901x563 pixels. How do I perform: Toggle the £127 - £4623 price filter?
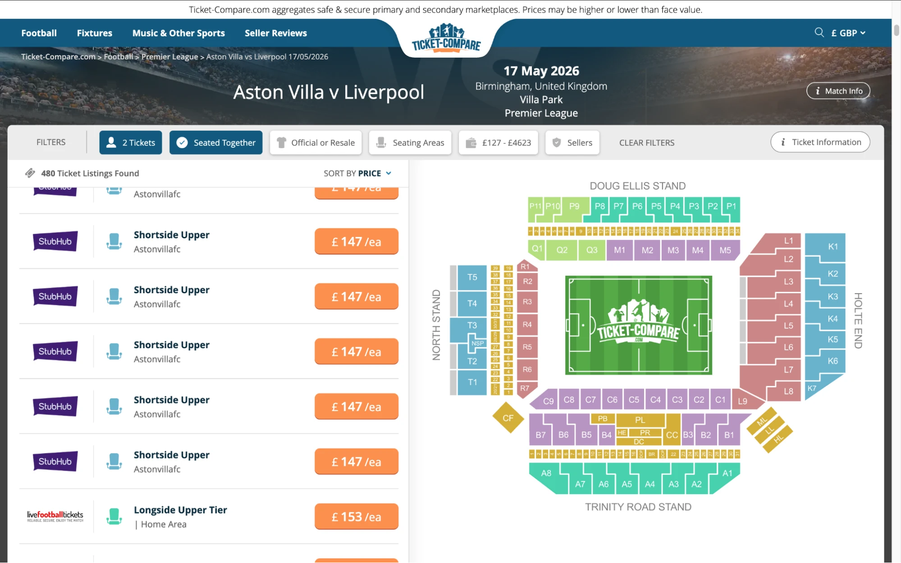pos(498,142)
